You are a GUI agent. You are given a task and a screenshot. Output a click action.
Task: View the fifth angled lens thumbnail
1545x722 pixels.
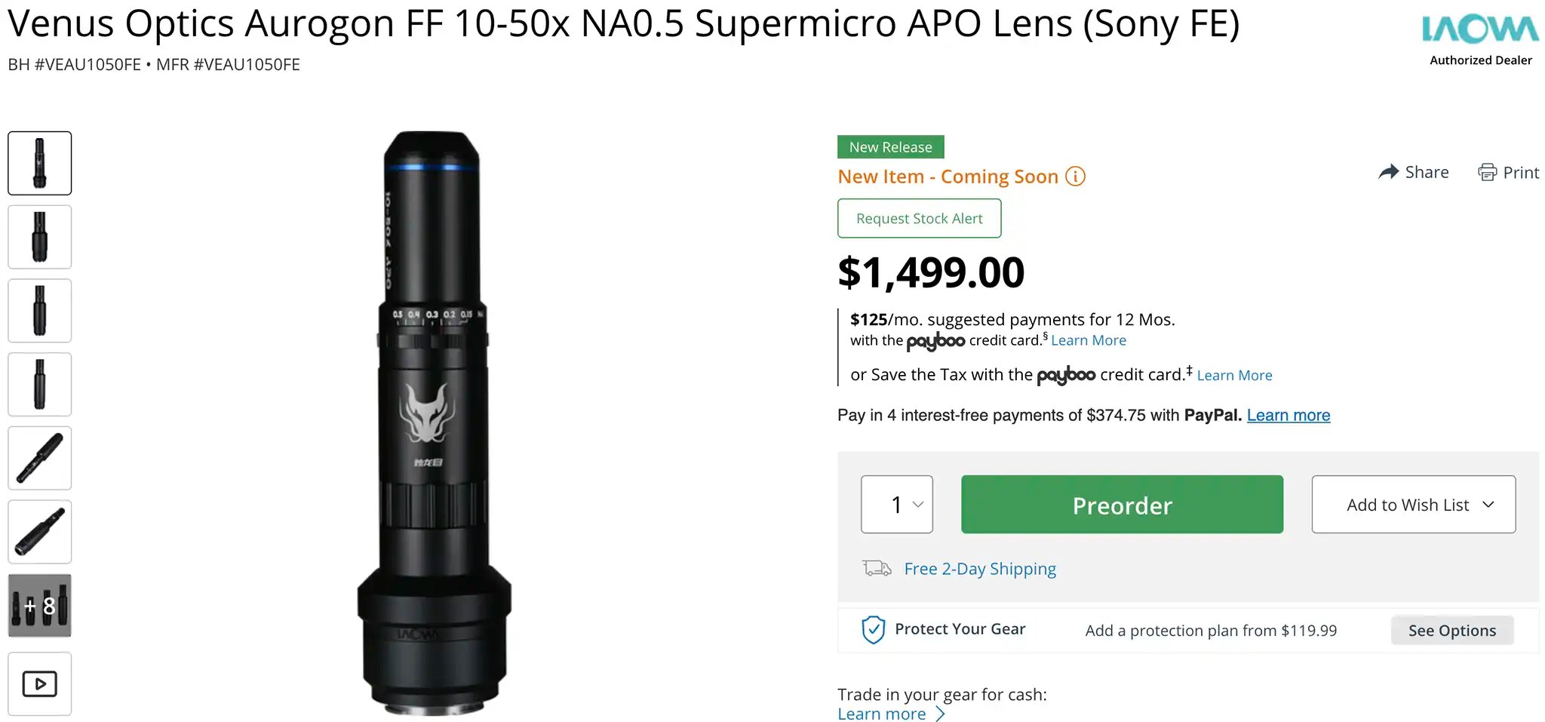click(40, 458)
